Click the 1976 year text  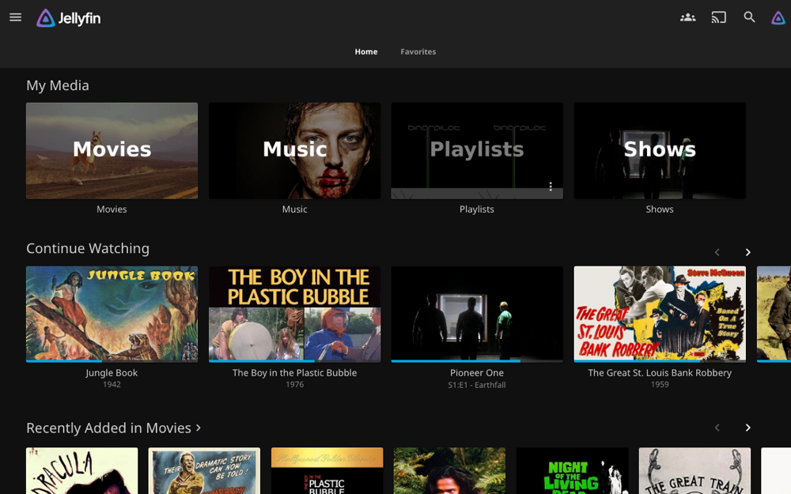tap(294, 385)
